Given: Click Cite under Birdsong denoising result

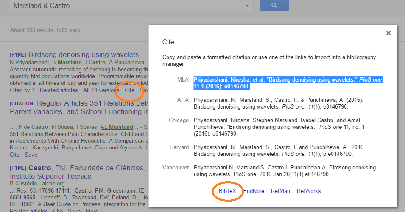Looking at the screenshot, I should click(x=130, y=90).
